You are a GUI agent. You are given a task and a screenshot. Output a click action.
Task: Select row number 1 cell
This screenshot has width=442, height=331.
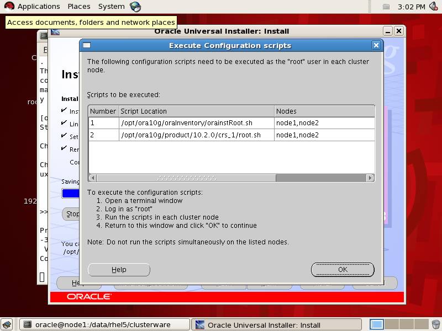pos(104,123)
